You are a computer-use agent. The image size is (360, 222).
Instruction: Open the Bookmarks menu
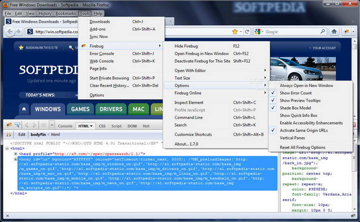(x=65, y=13)
